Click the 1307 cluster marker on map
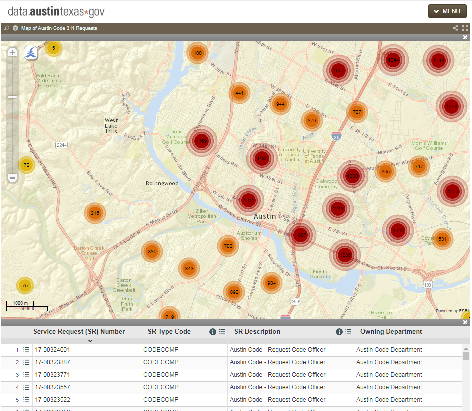The height and width of the screenshot is (411, 472). (301, 235)
